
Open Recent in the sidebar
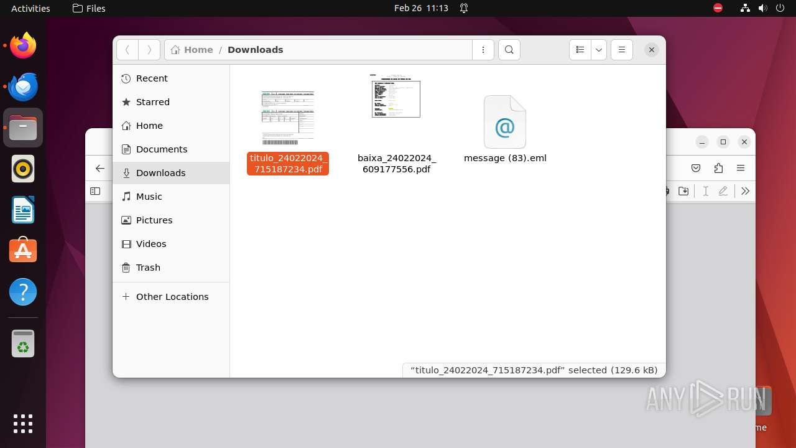(x=171, y=78)
